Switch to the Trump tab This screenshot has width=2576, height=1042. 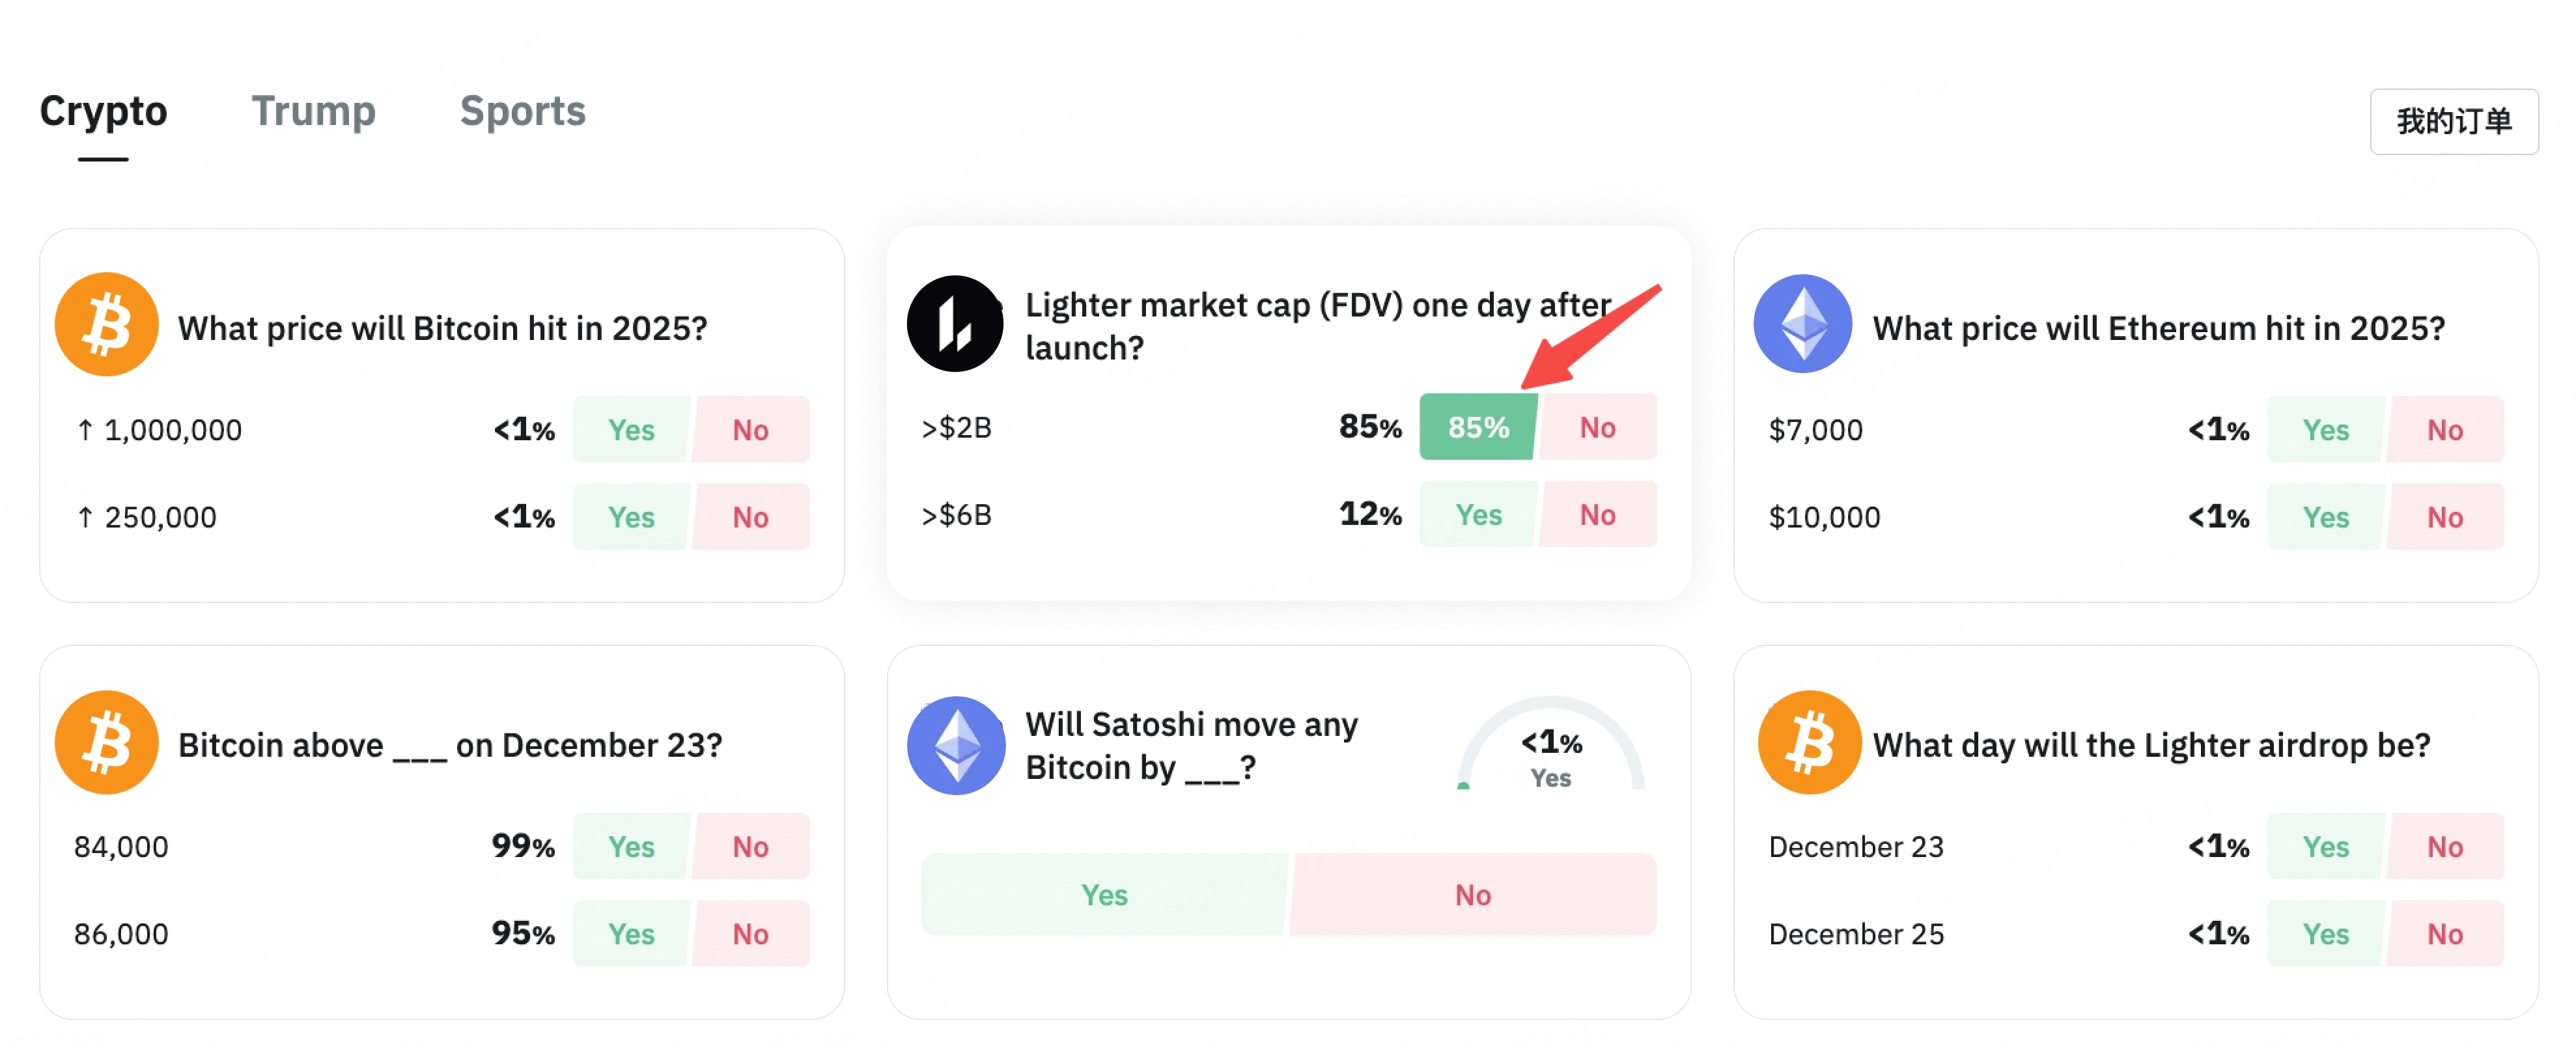point(313,111)
